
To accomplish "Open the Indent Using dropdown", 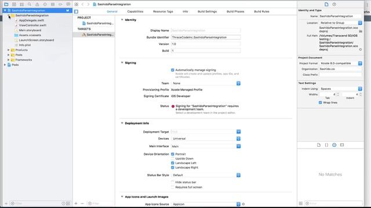I will (x=340, y=88).
